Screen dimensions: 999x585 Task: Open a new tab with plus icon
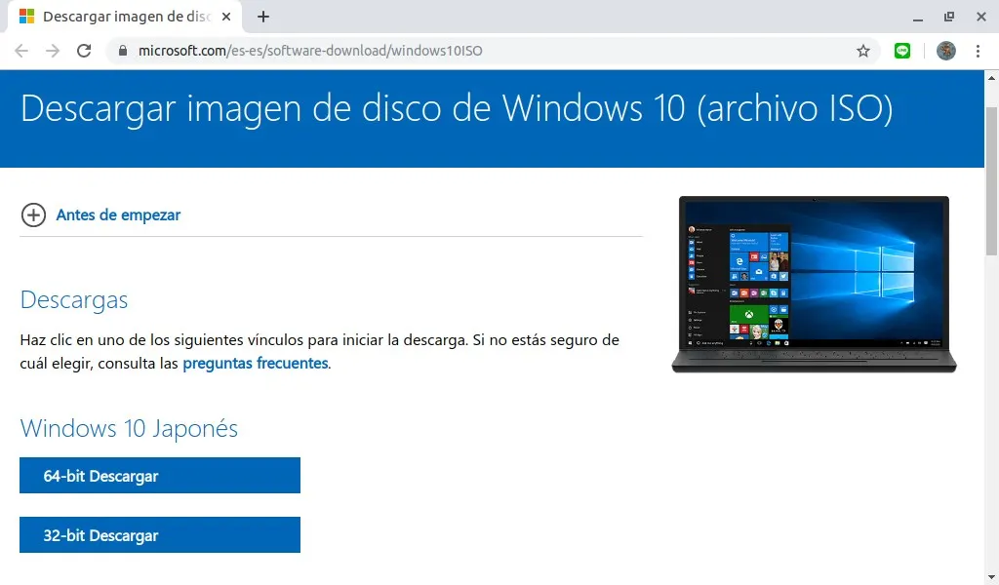[x=263, y=17]
